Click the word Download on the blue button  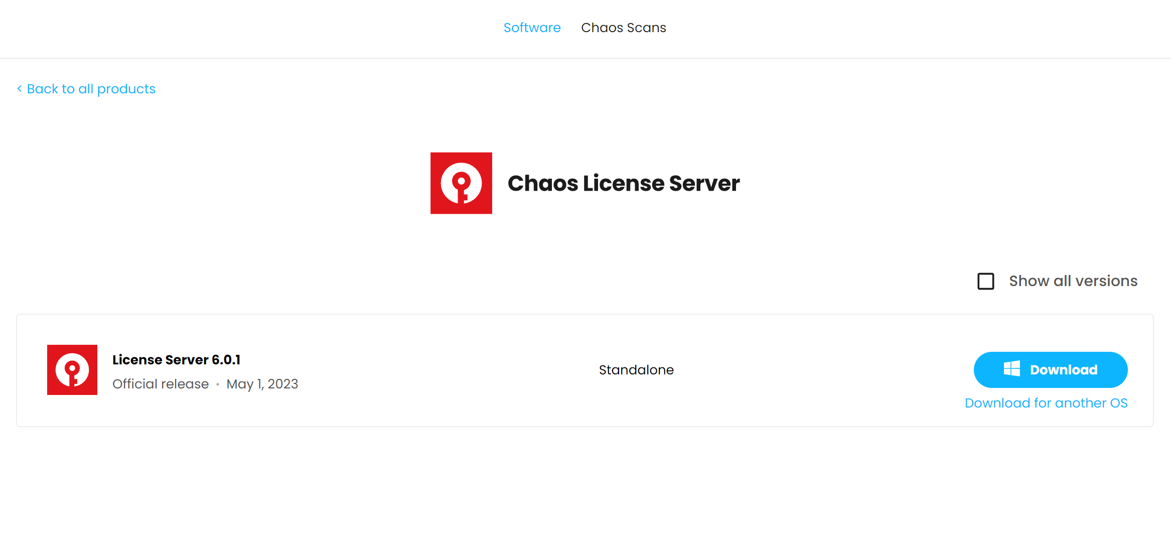[1063, 370]
